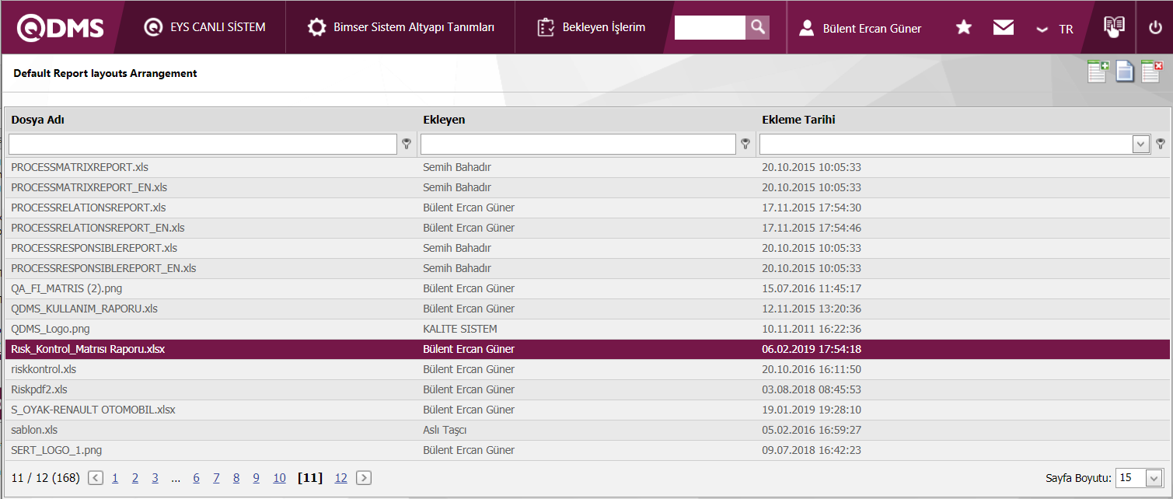Select row SERT_LOGO_1.png
The image size is (1173, 499).
[587, 450]
